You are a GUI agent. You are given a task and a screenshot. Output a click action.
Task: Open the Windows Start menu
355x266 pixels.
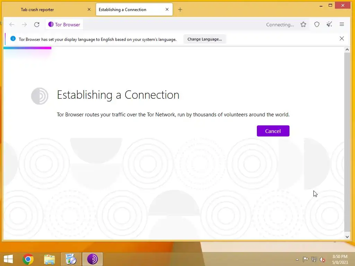tap(8, 259)
